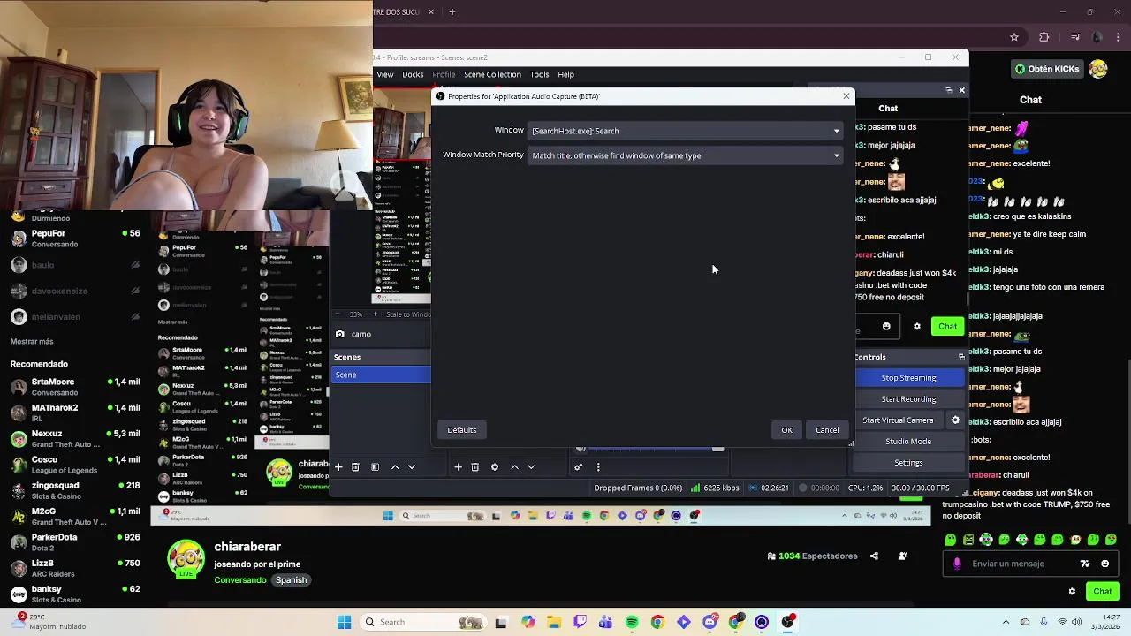1131x636 pixels.
Task: Click the green Chat button in OBS dock
Action: (x=947, y=326)
